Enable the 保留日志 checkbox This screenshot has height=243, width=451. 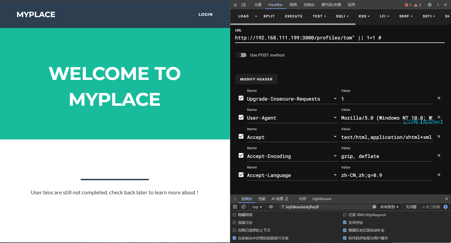(234, 222)
